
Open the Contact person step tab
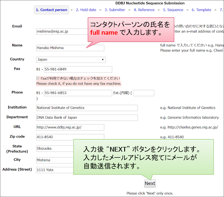(51, 10)
